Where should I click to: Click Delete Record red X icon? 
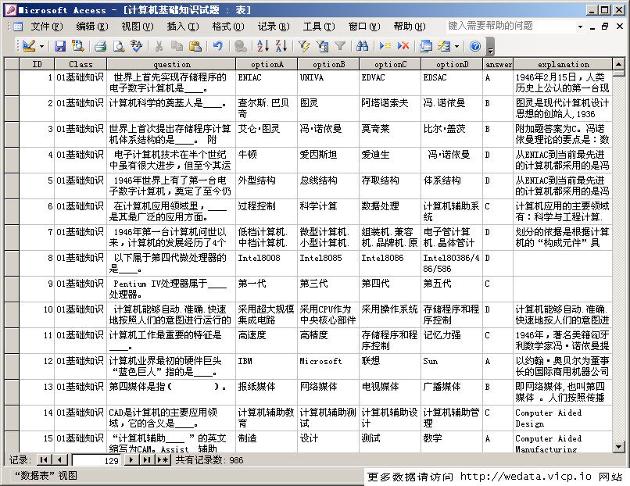tap(403, 46)
